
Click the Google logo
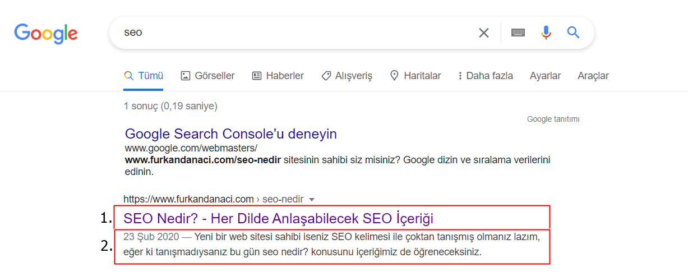tap(46, 33)
